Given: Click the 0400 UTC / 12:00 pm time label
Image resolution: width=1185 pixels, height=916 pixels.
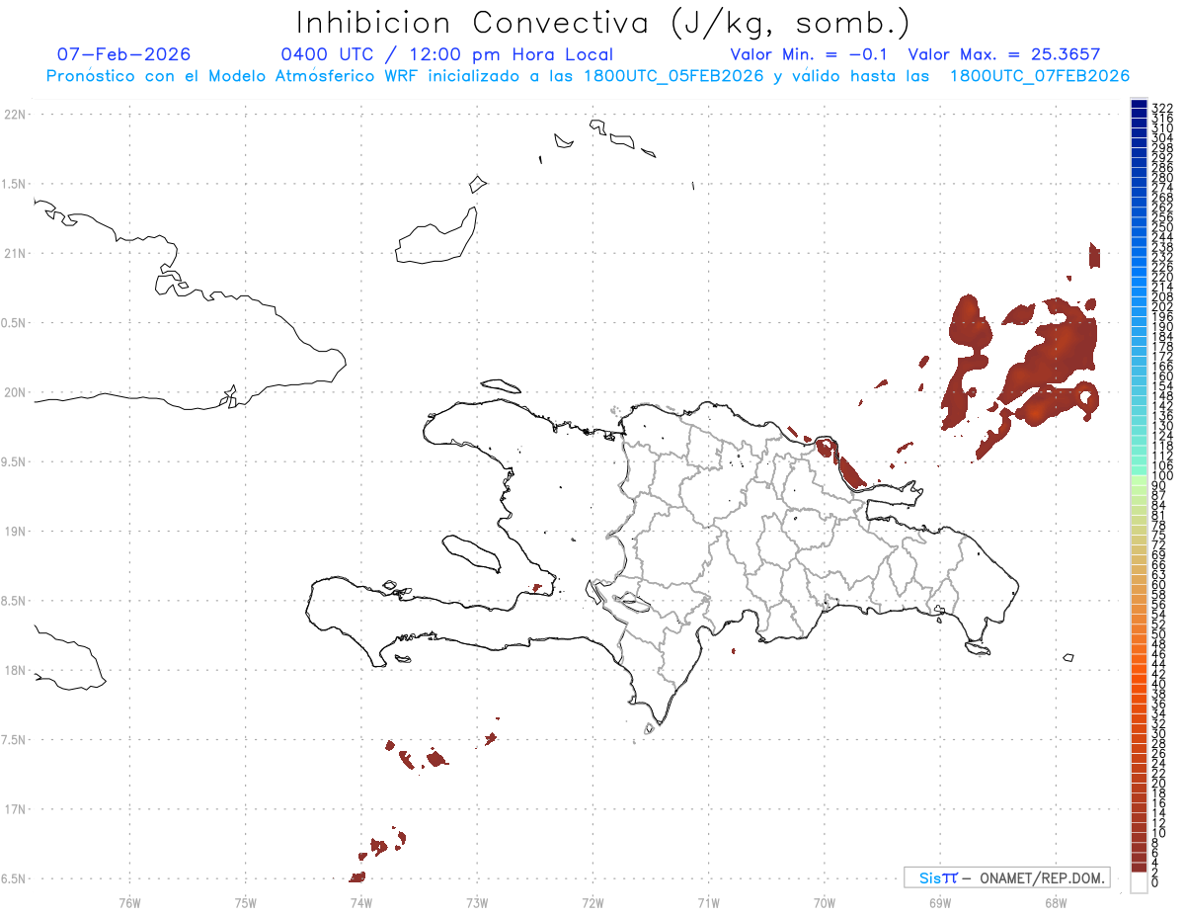Looking at the screenshot, I should (x=447, y=54).
